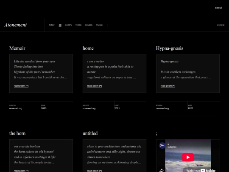Open the Watch on YouTube link

[x=201, y=170]
